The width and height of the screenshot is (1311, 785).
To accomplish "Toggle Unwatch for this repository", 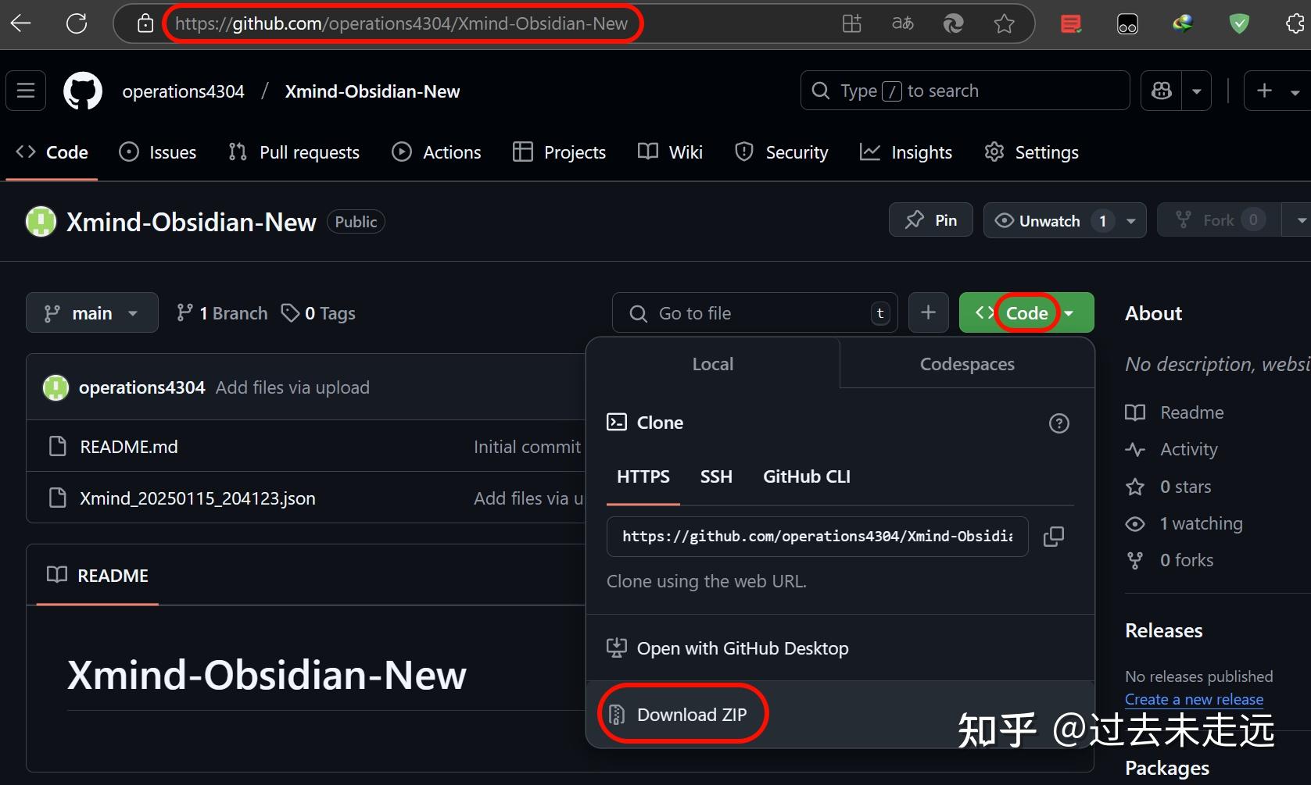I will coord(1051,220).
